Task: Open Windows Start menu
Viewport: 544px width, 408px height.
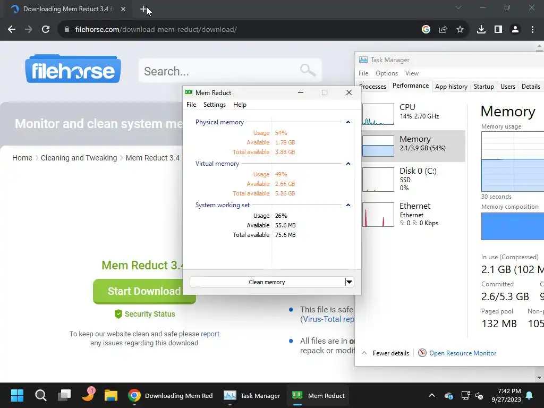Action: (17, 395)
